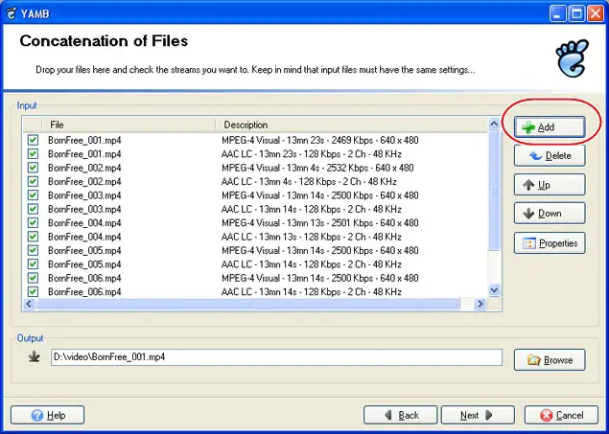This screenshot has width=609, height=434.
Task: Click the horizontal scroll right arrow
Action: point(480,304)
